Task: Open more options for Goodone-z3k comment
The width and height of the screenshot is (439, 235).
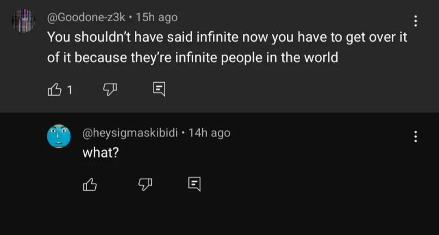Action: coord(416,21)
